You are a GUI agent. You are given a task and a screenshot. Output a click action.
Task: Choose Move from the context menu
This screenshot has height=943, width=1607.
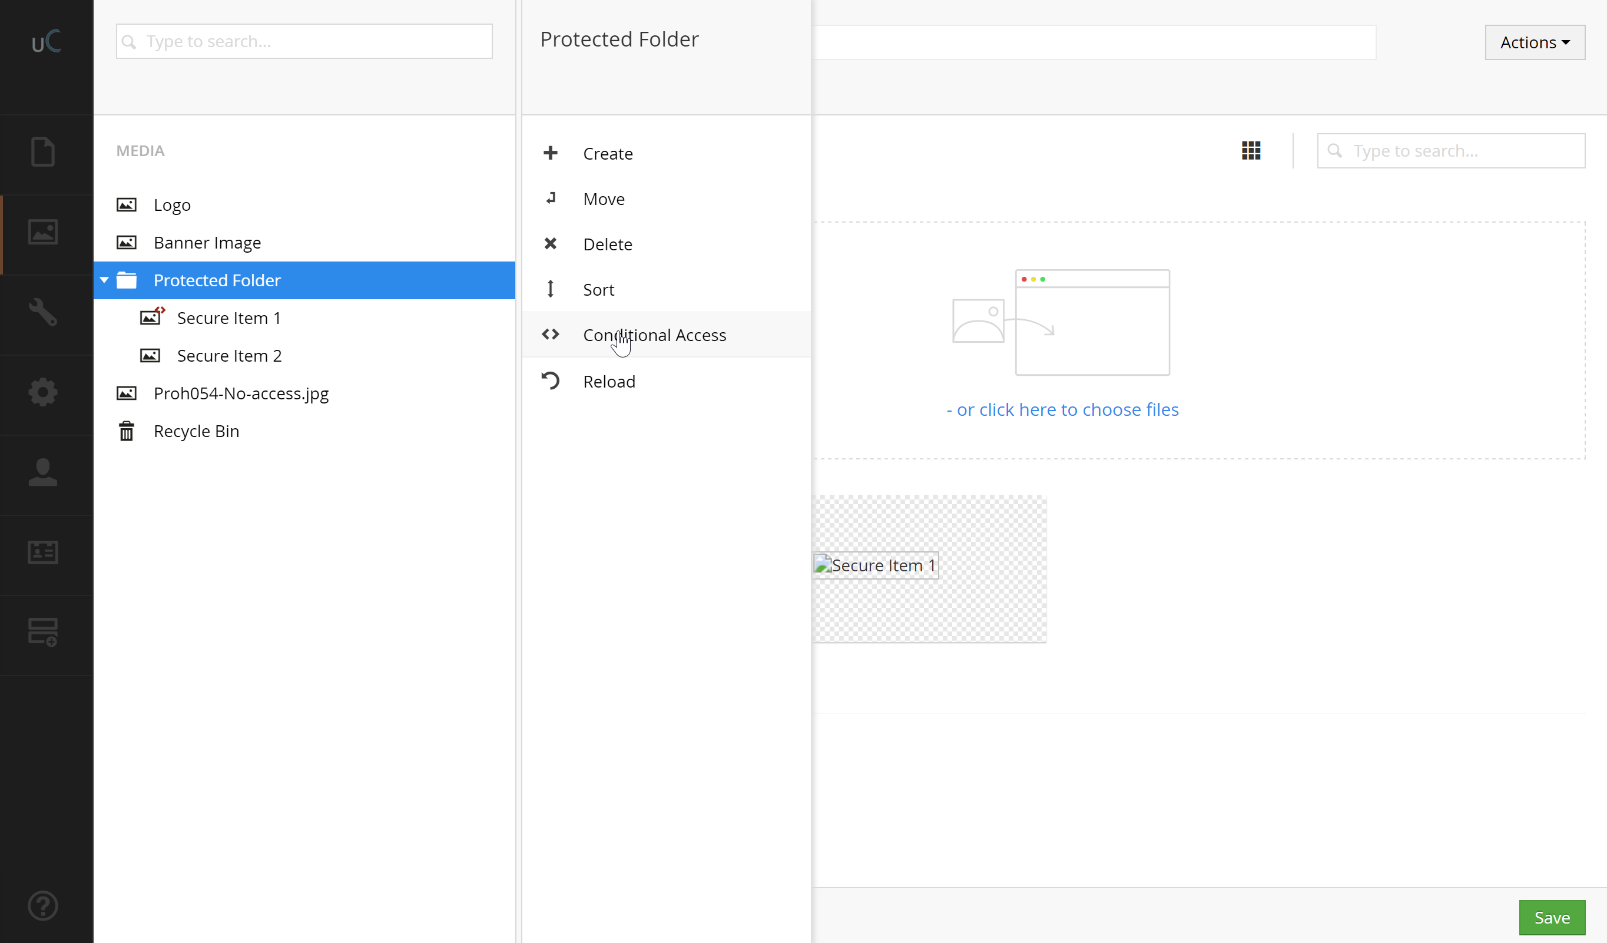coord(667,198)
